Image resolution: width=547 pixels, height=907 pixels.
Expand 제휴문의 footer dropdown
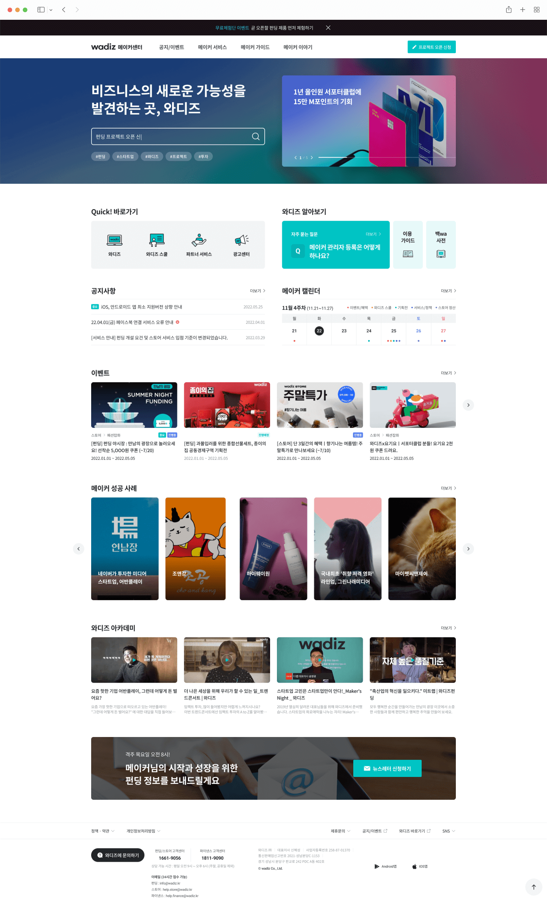(x=340, y=831)
